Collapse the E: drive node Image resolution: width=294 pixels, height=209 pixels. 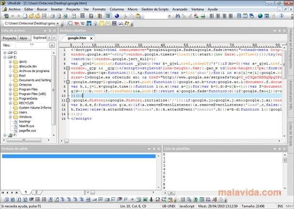[5, 57]
